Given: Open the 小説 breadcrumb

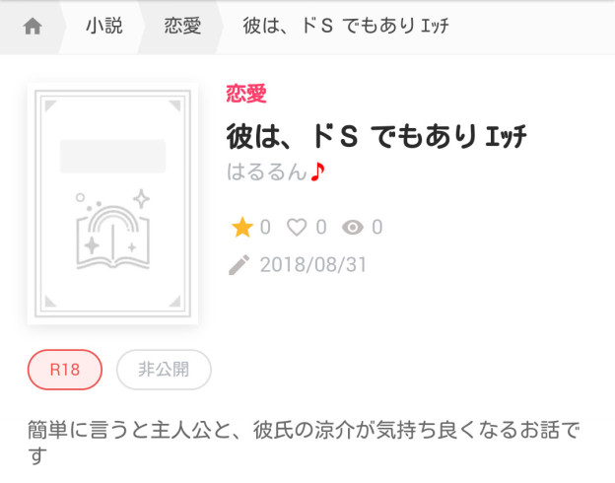Looking at the screenshot, I should (x=104, y=27).
